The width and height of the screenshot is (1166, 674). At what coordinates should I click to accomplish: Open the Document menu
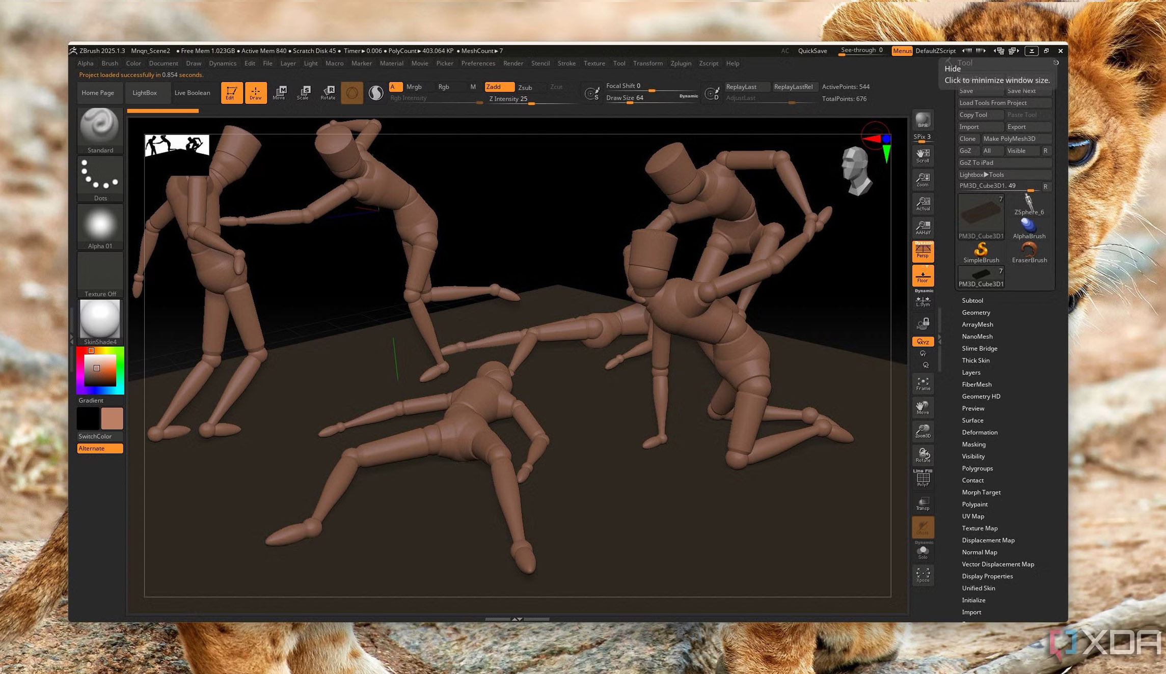pos(164,63)
